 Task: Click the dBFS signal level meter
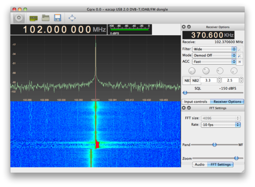click(x=130, y=30)
